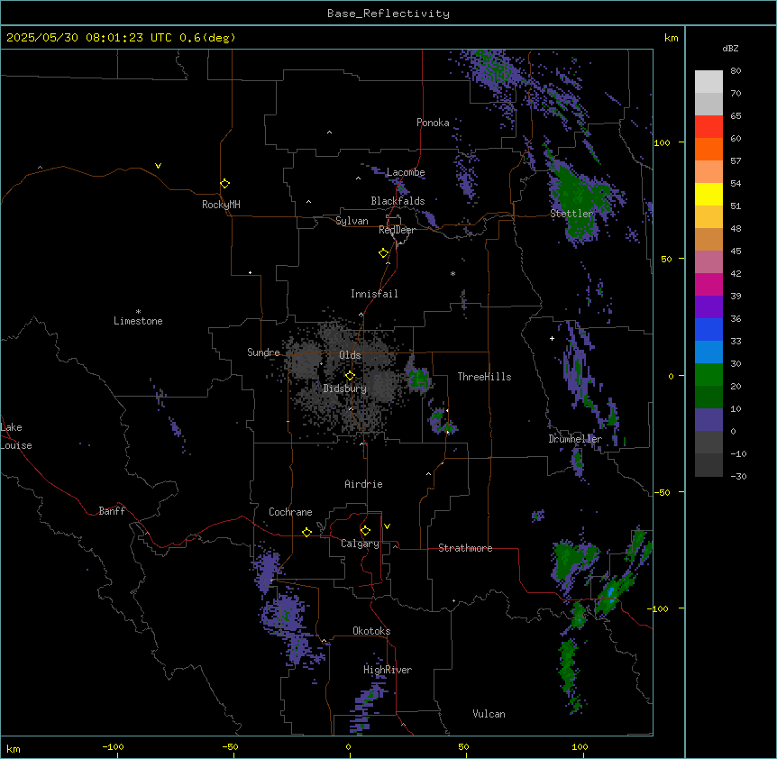Click the Drumheller town label
Image resolution: width=777 pixels, height=759 pixels.
click(575, 439)
